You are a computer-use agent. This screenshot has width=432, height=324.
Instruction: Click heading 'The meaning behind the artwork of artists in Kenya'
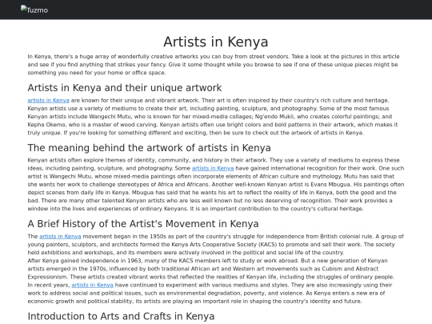pyautogui.click(x=149, y=148)
